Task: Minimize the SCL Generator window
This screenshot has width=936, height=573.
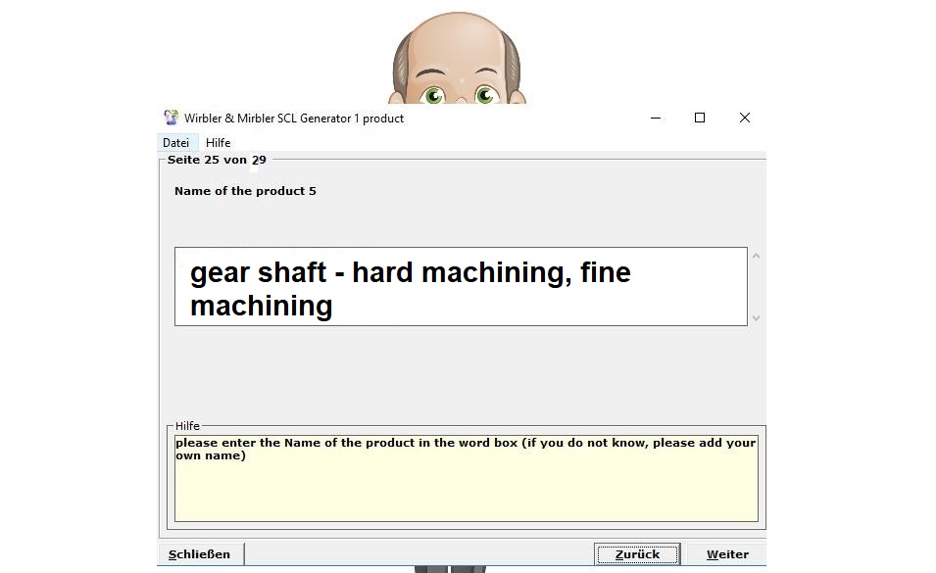Action: click(x=655, y=118)
